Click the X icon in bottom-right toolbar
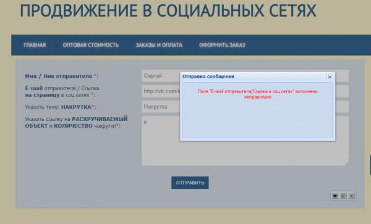This screenshot has height=224, width=371. tap(352, 196)
